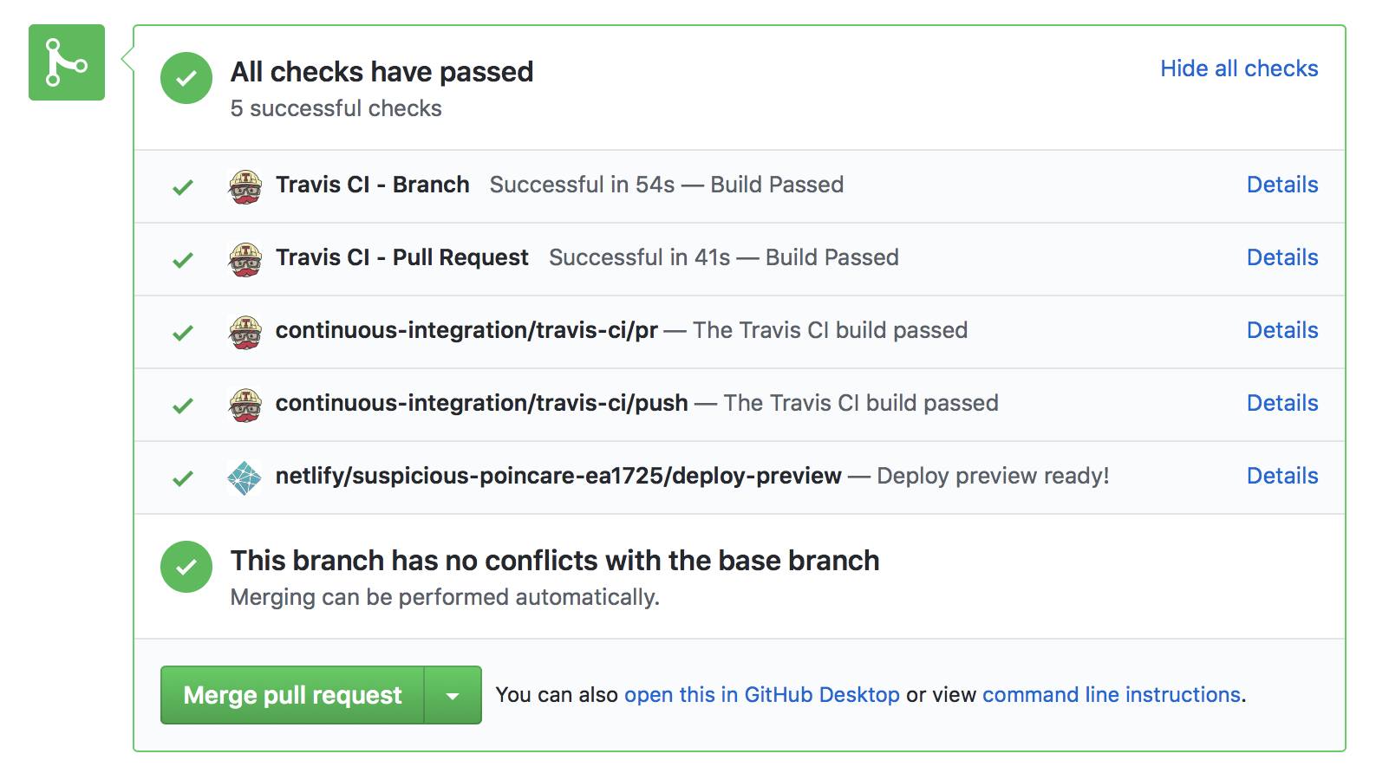Open Details for continuous-integration/travis-ci/pr
Image resolution: width=1376 pixels, height=773 pixels.
1281,330
